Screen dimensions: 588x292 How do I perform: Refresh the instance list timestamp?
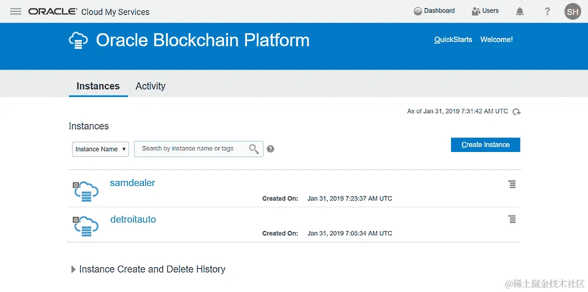coord(516,112)
